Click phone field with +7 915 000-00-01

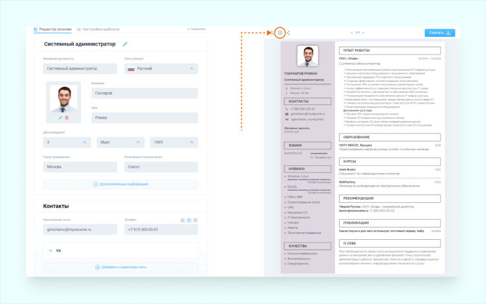click(x=161, y=229)
